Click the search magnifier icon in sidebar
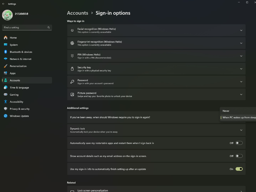This screenshot has height=192, width=256. 48,27
